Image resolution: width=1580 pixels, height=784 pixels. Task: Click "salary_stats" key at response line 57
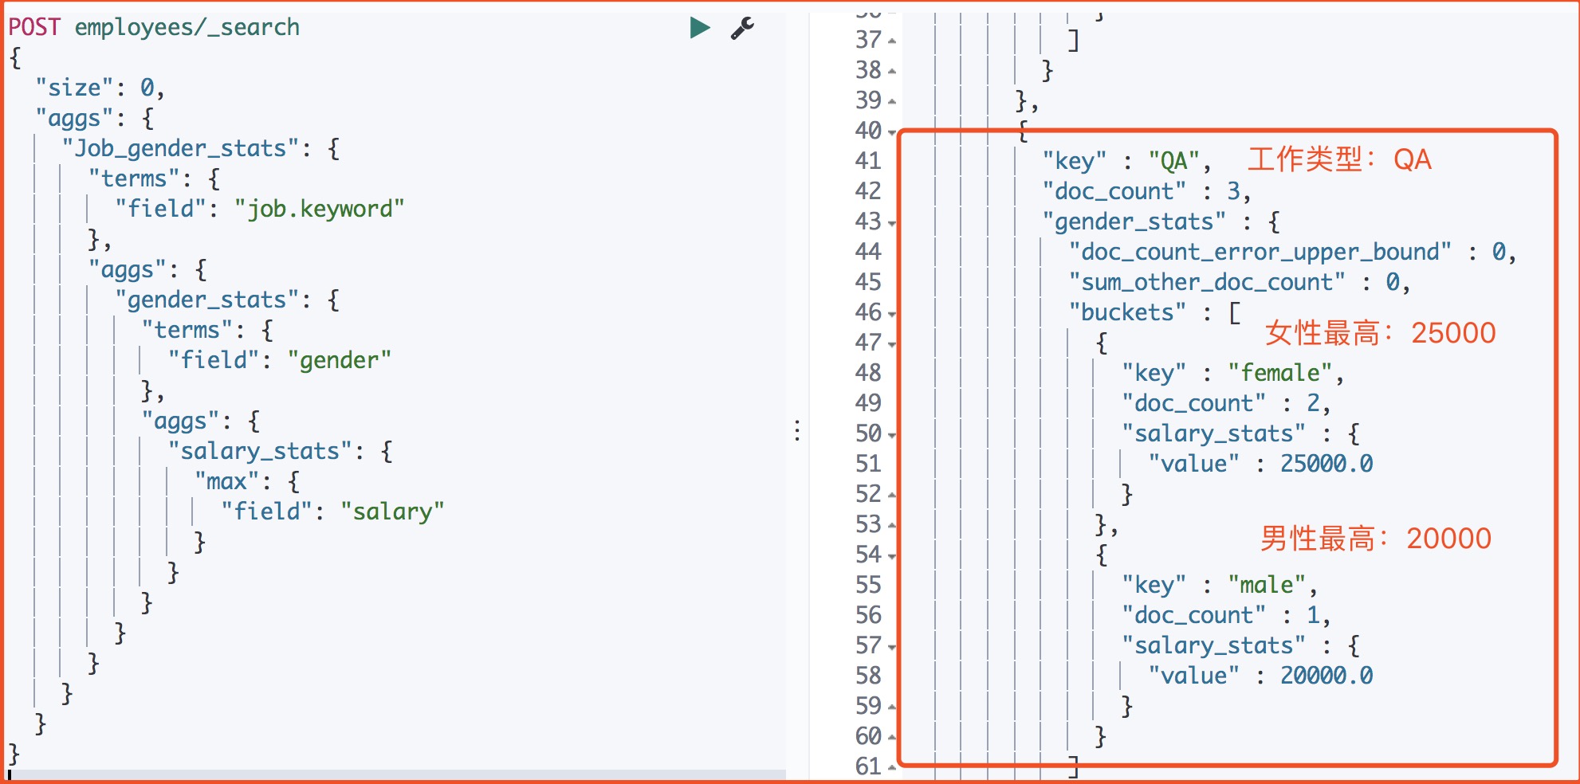(1214, 645)
